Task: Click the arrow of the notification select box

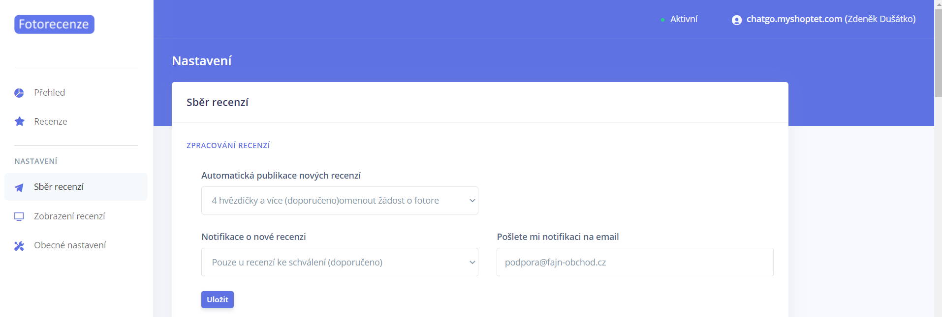Action: 472,262
